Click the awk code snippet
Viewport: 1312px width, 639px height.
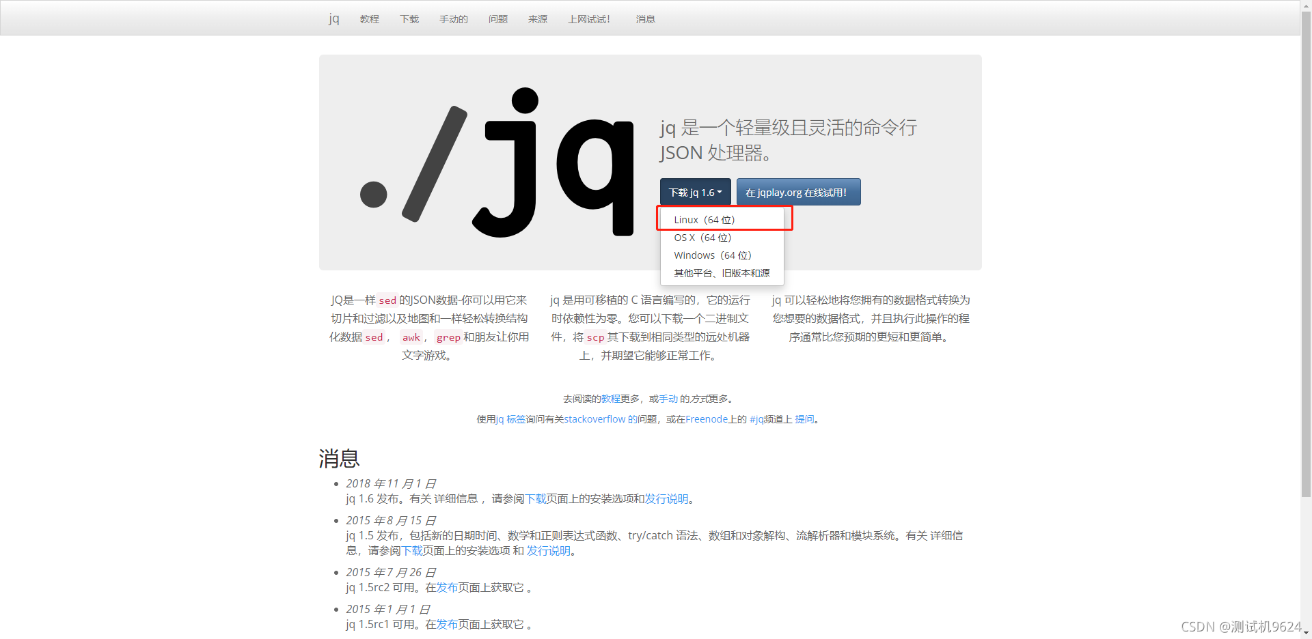click(411, 337)
